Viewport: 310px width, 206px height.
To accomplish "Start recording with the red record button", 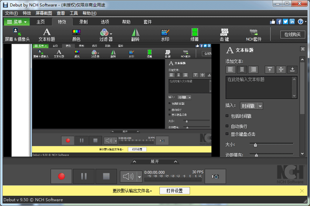I will point(61,176).
